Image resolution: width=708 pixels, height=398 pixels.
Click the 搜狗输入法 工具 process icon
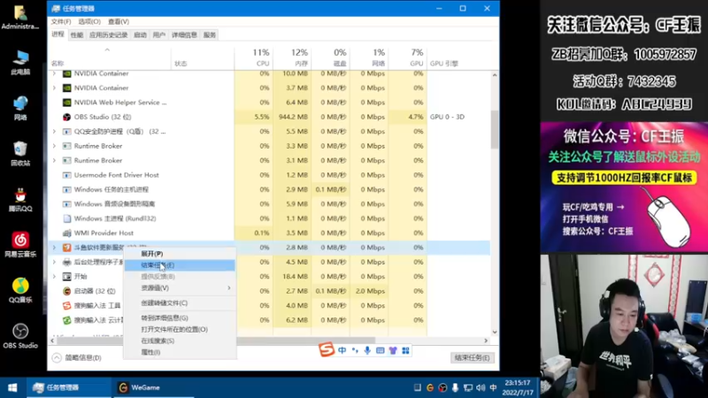click(67, 305)
